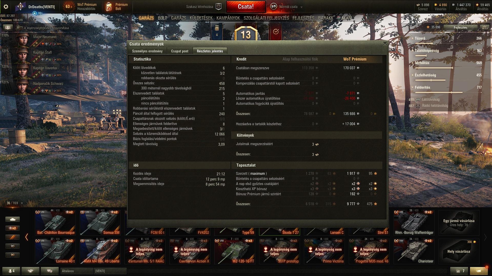The width and height of the screenshot is (492, 276).
Task: Open the blue calendar icon with 4
Action: [x=217, y=31]
